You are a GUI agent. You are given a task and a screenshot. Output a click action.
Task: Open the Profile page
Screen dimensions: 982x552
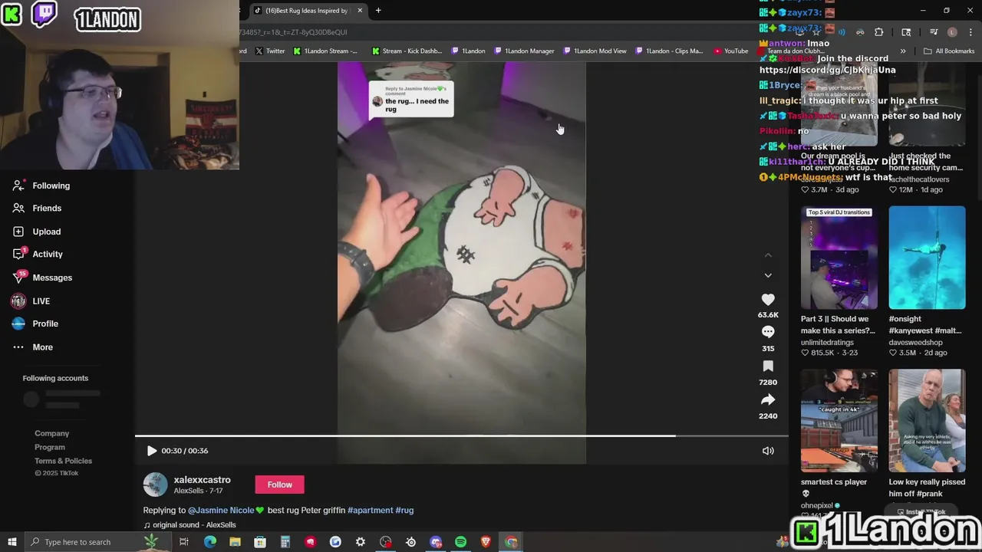coord(35,324)
